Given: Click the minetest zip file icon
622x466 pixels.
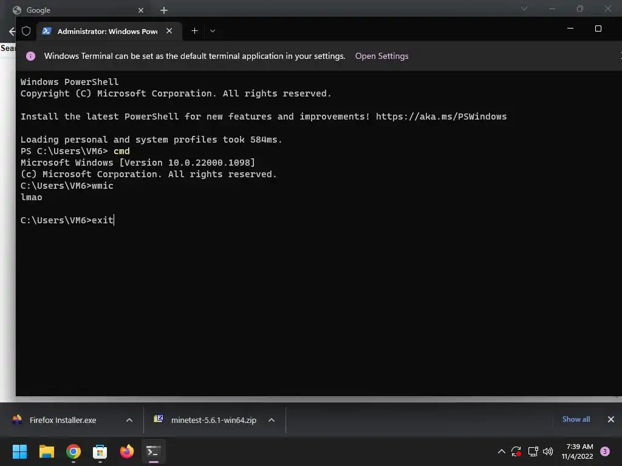Looking at the screenshot, I should click(159, 419).
